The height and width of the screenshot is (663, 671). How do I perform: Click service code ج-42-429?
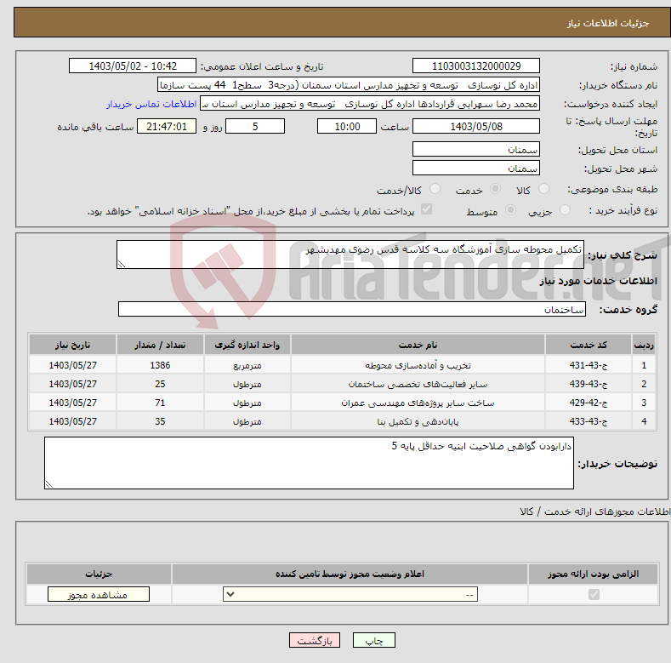pyautogui.click(x=588, y=403)
